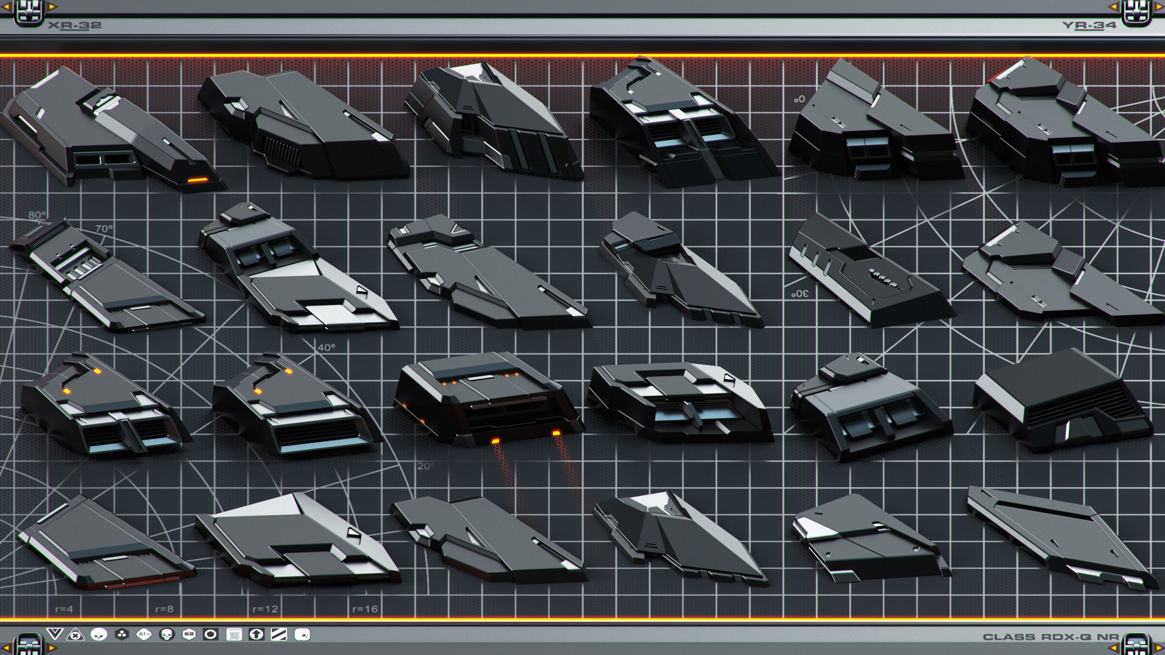
Task: Click the YR-34 label
Action: 1090,25
